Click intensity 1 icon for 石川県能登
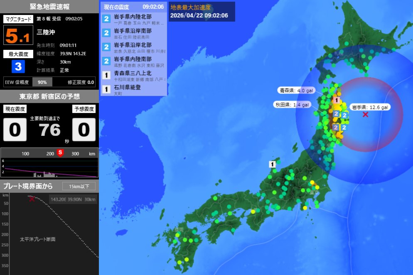Image resolution: width=413 pixels, height=275 pixels. click(106, 90)
